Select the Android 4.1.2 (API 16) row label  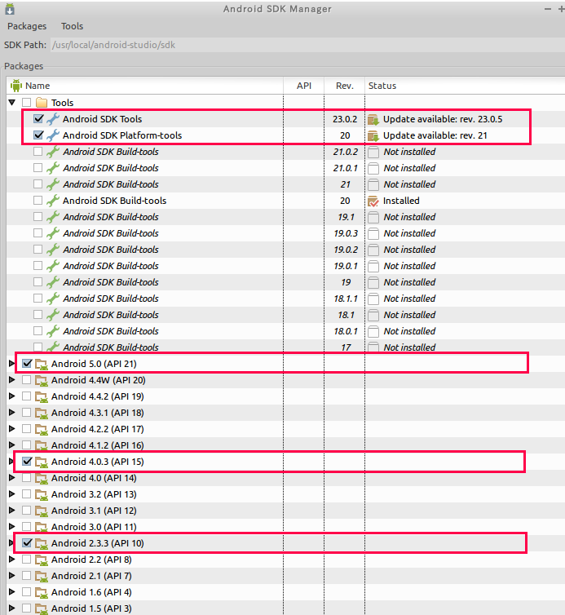coord(97,445)
